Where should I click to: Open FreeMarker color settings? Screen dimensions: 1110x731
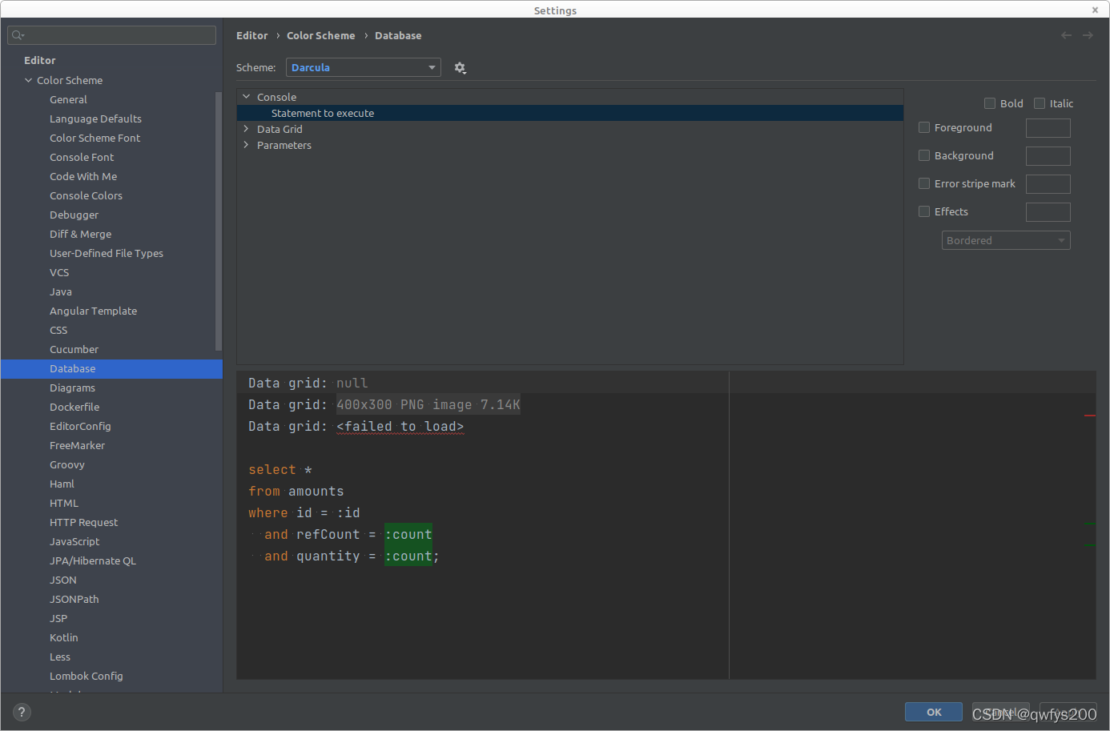click(77, 445)
